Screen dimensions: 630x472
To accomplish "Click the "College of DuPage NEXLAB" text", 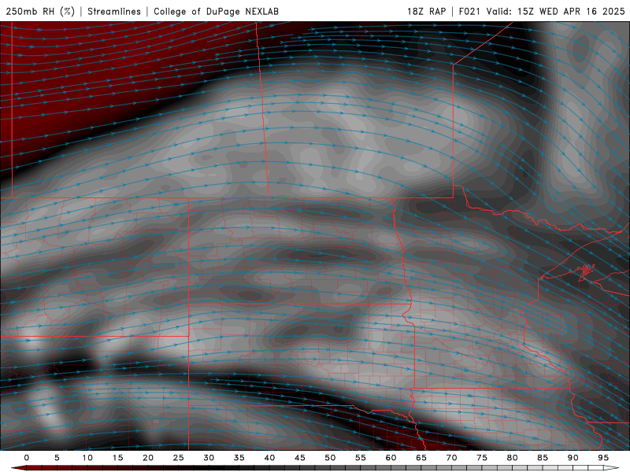I will [216, 11].
